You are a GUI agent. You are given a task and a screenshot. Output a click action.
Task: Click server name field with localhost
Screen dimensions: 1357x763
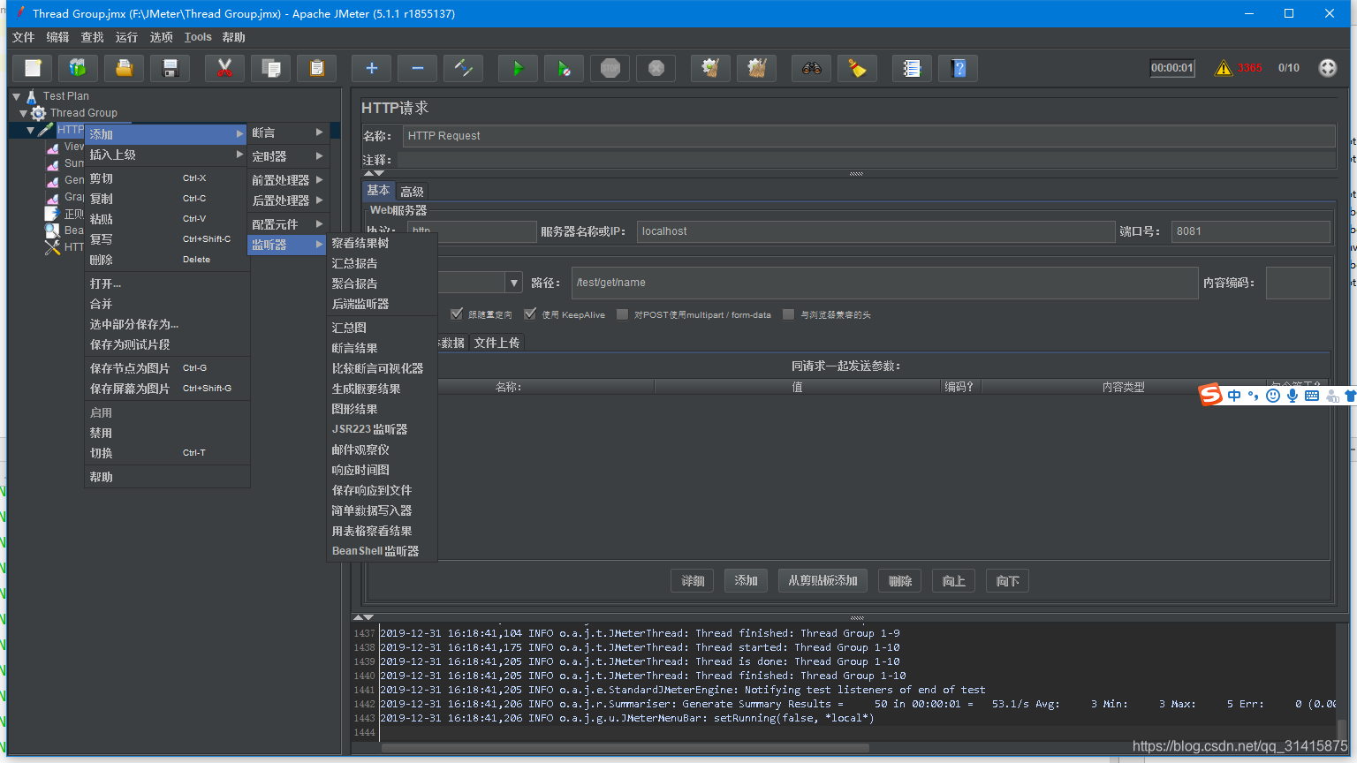pyautogui.click(x=876, y=231)
